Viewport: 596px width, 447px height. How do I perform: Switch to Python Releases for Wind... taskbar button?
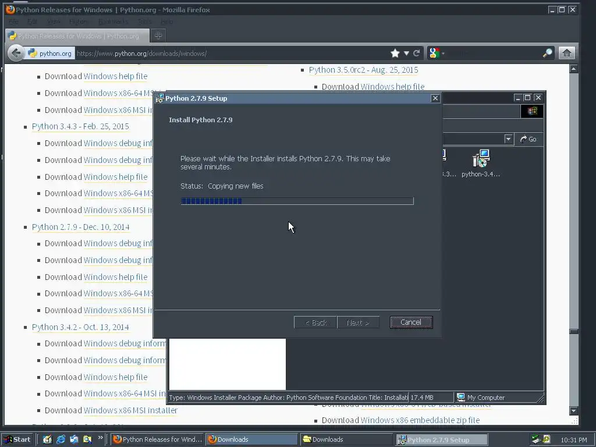[158, 439]
